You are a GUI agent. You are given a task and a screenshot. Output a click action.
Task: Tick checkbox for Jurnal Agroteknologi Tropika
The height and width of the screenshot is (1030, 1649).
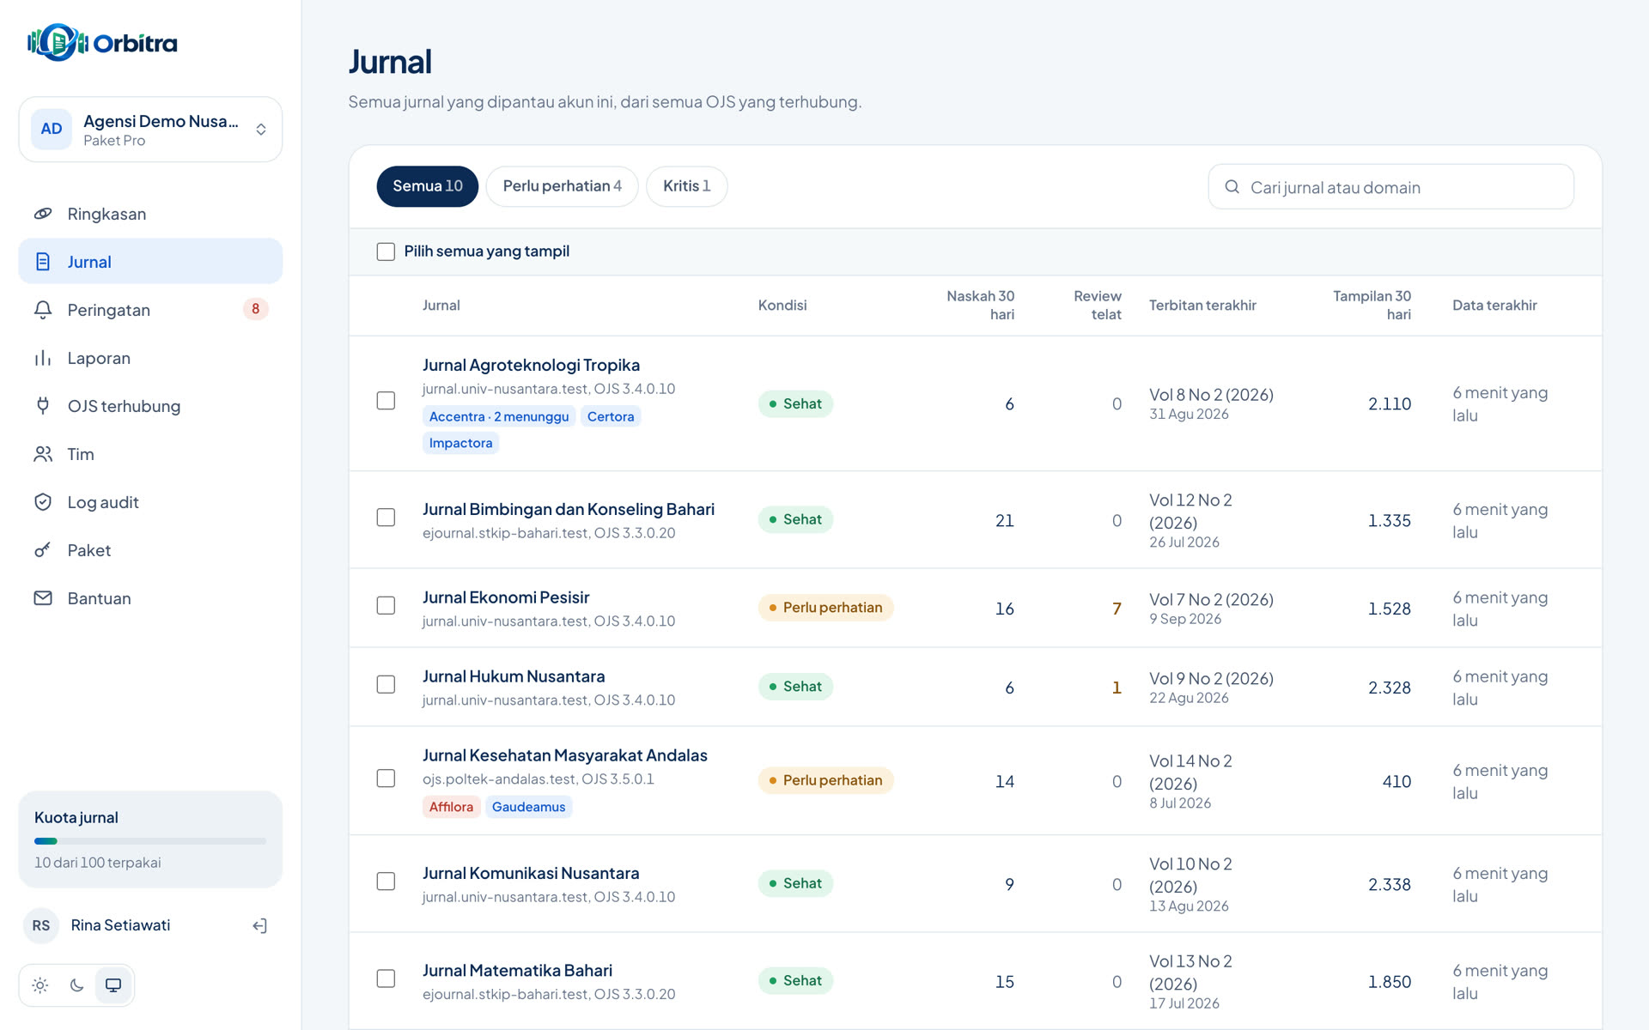pyautogui.click(x=386, y=401)
